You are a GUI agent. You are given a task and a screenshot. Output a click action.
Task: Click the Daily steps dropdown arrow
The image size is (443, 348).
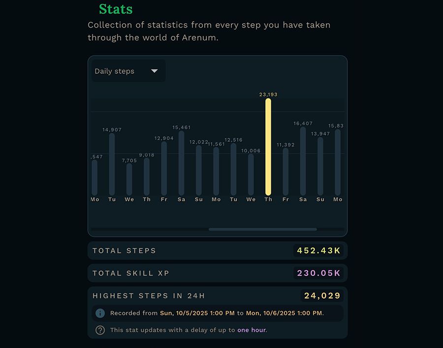point(154,71)
